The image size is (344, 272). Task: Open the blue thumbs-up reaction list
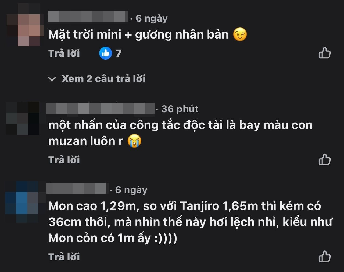click(x=105, y=53)
